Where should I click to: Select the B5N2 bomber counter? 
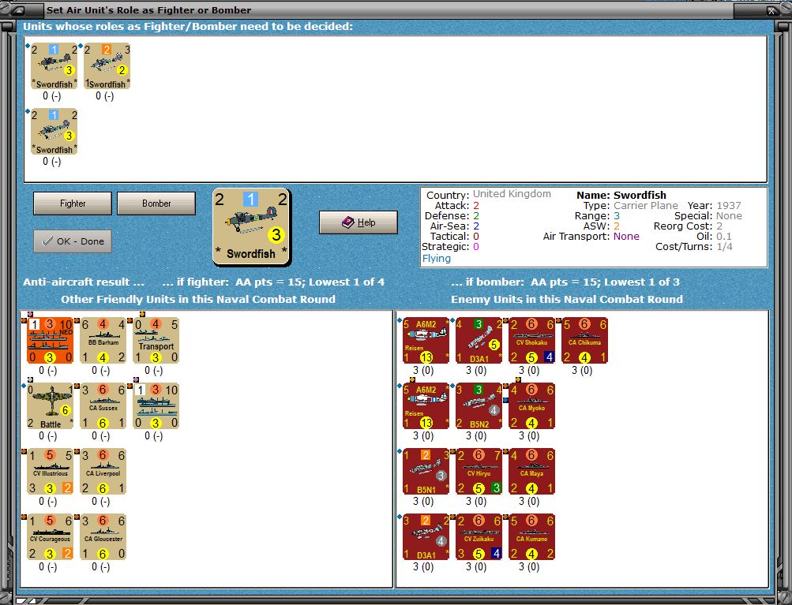(479, 405)
